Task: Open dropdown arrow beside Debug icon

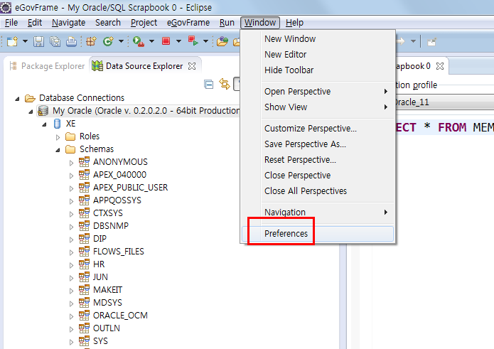Action: tap(151, 41)
